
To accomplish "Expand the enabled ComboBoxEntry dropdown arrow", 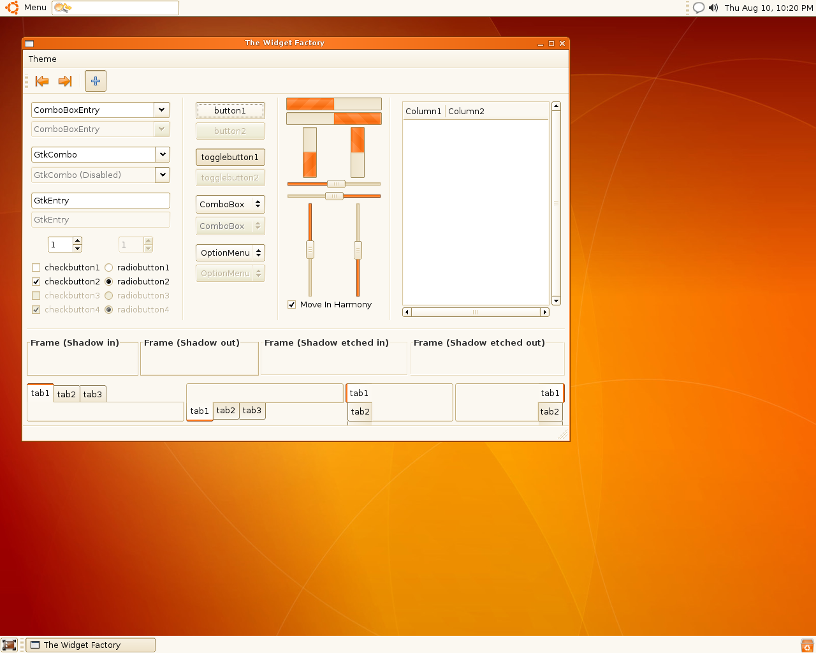I will coord(162,110).
